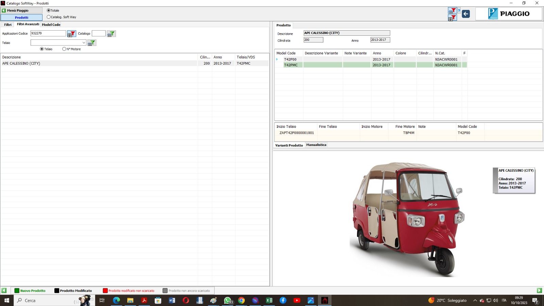Select the Totale radio button
This screenshot has width=544, height=306.
(49, 11)
